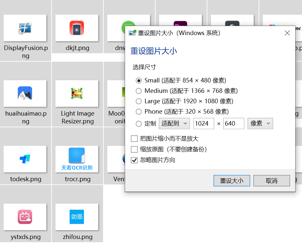Select the trocr.png OCR icon
Image resolution: width=302 pixels, height=250 pixels.
tap(77, 159)
